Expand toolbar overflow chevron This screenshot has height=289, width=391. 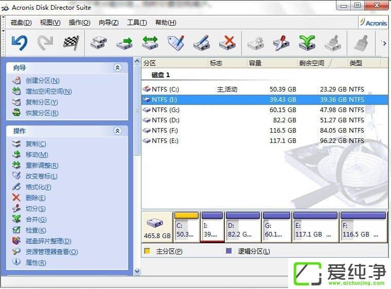[384, 43]
